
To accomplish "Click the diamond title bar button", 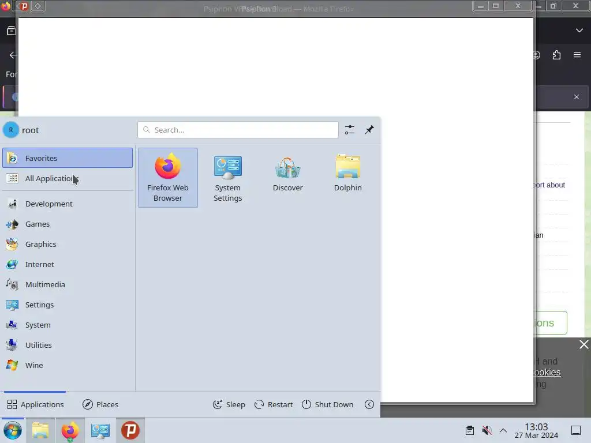I will tap(38, 6).
